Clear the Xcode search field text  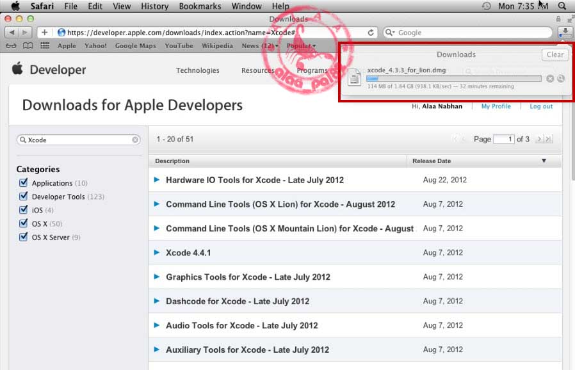(x=135, y=140)
